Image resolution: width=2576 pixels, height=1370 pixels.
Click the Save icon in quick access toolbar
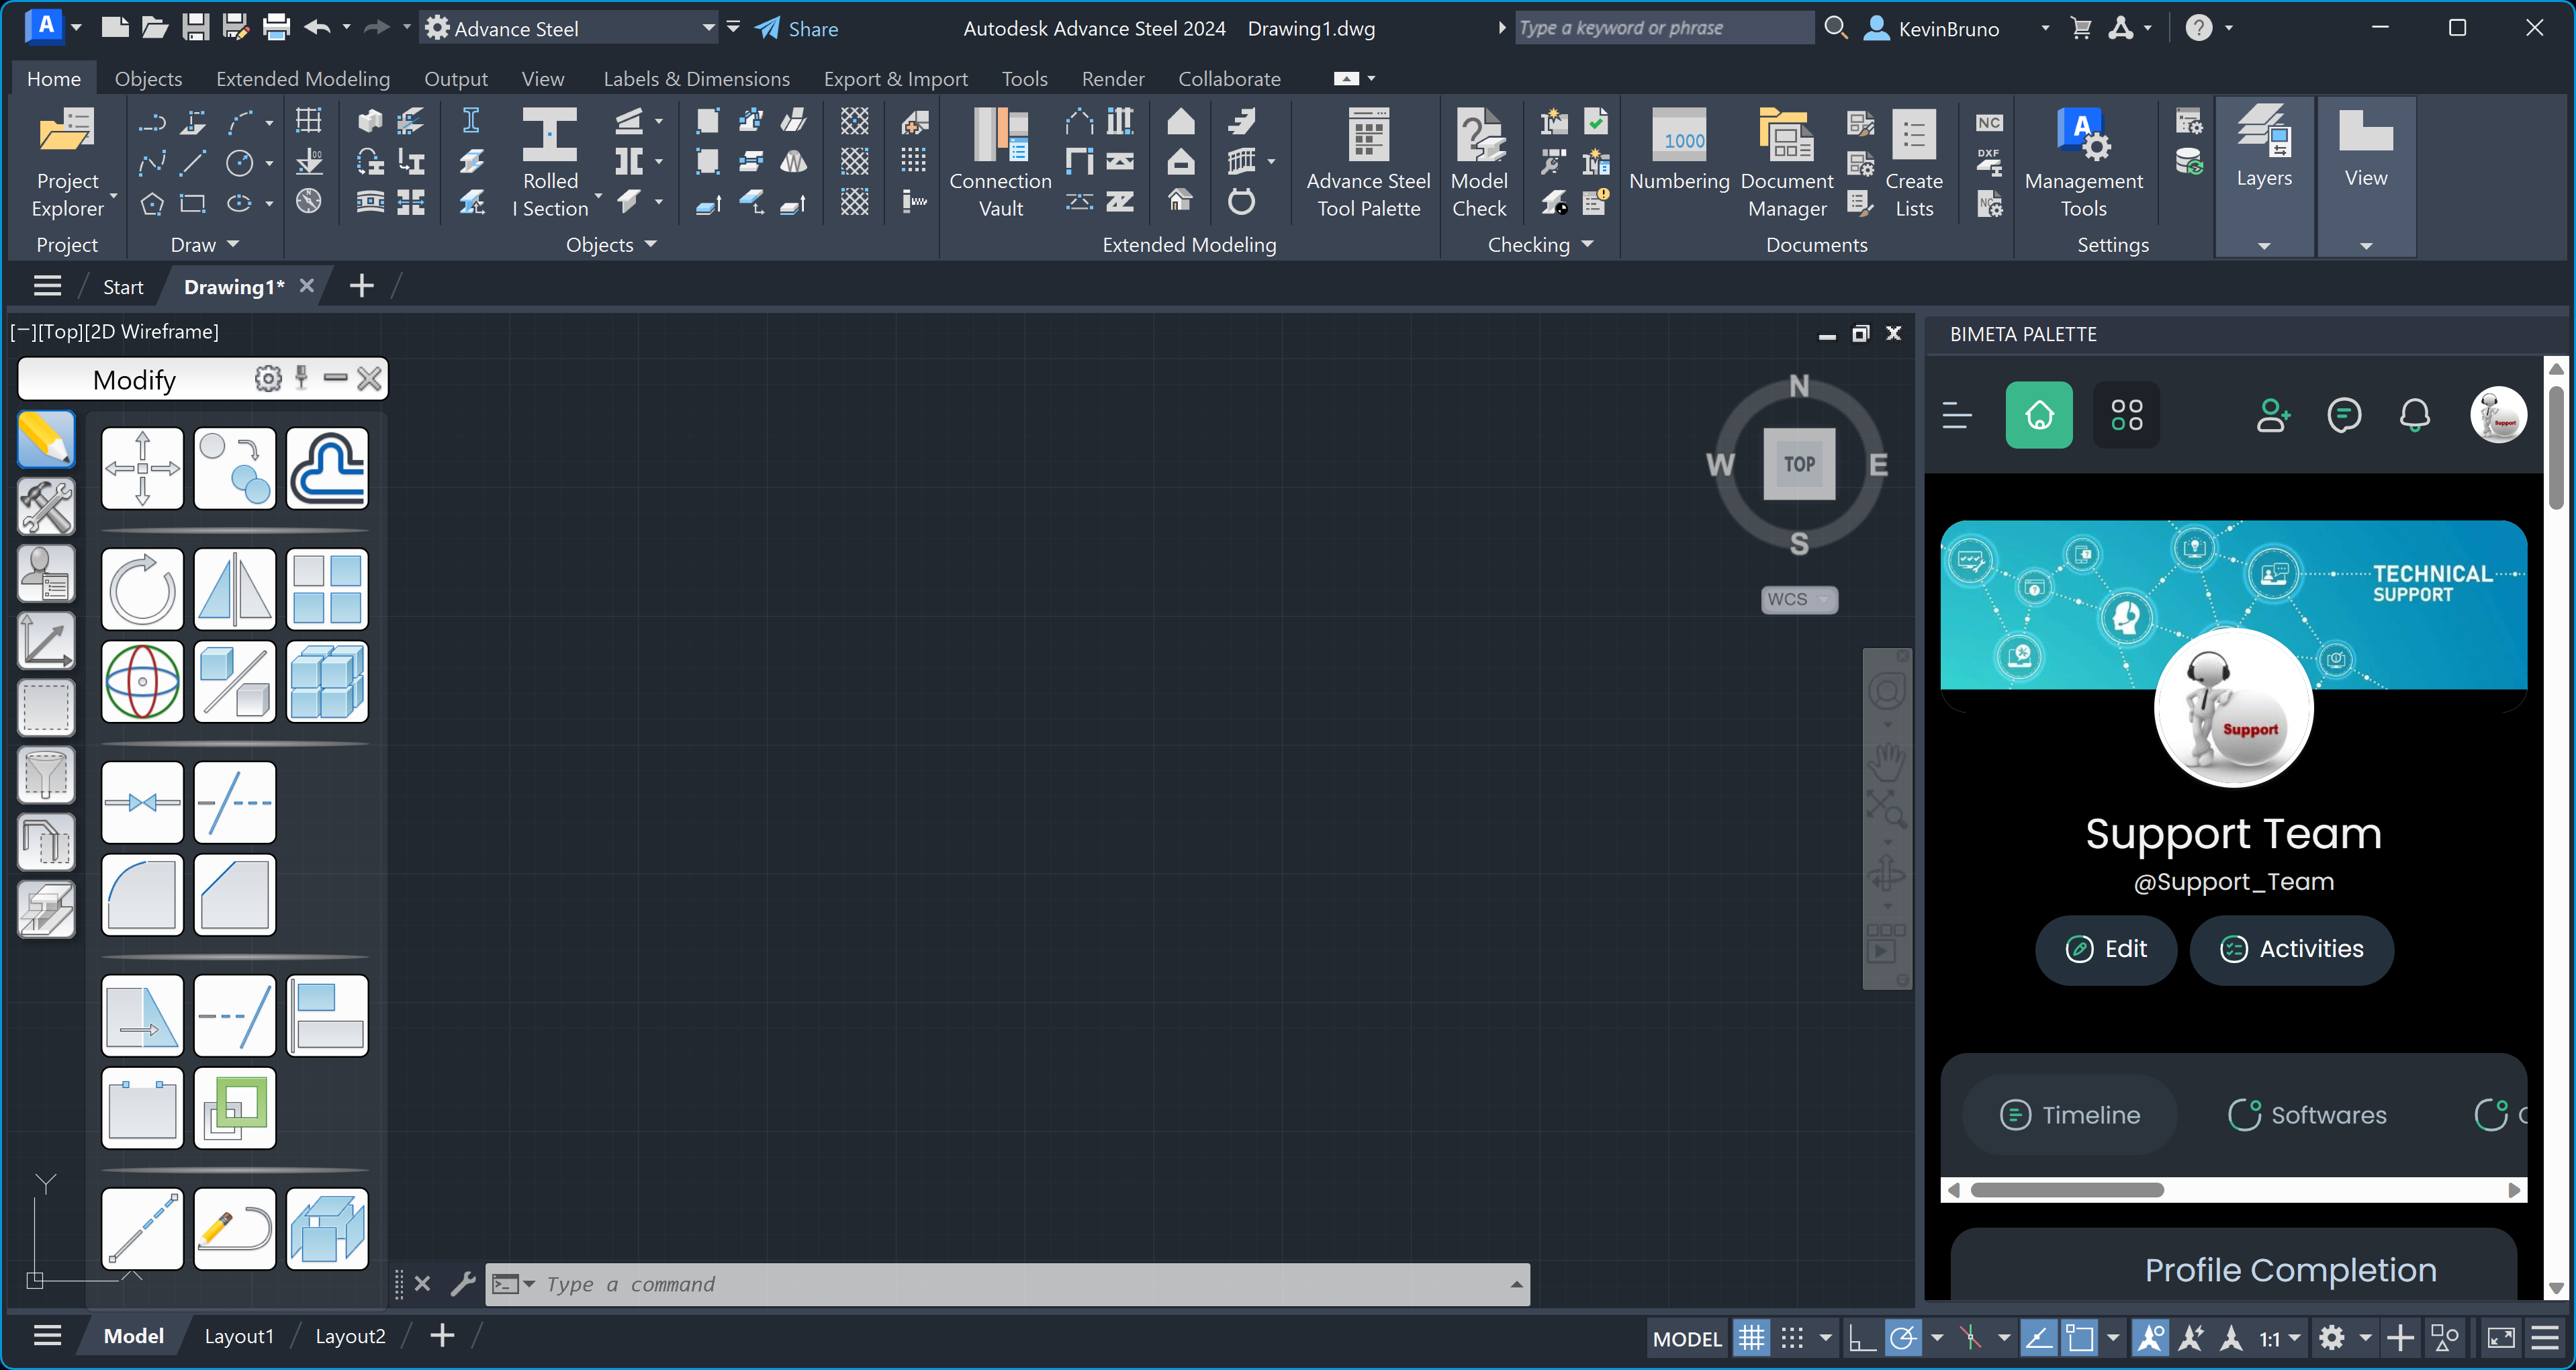pyautogui.click(x=195, y=28)
